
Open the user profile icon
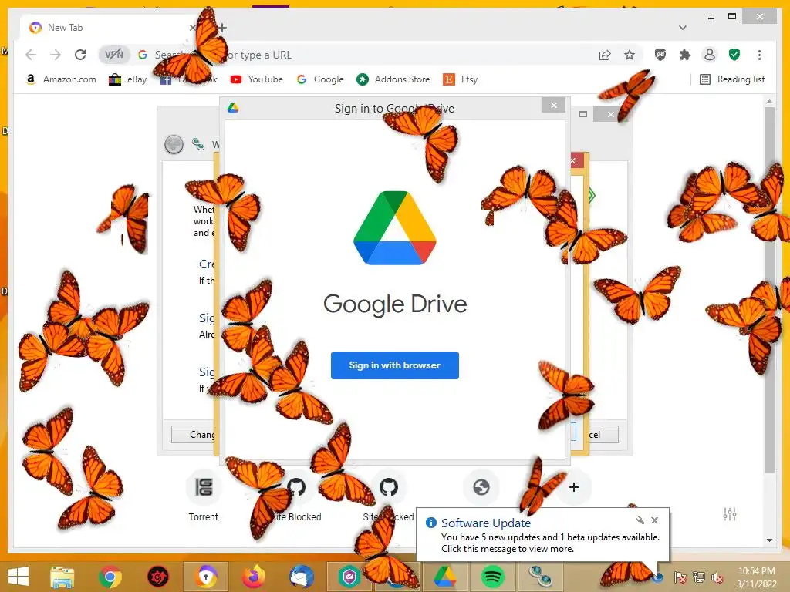click(710, 55)
